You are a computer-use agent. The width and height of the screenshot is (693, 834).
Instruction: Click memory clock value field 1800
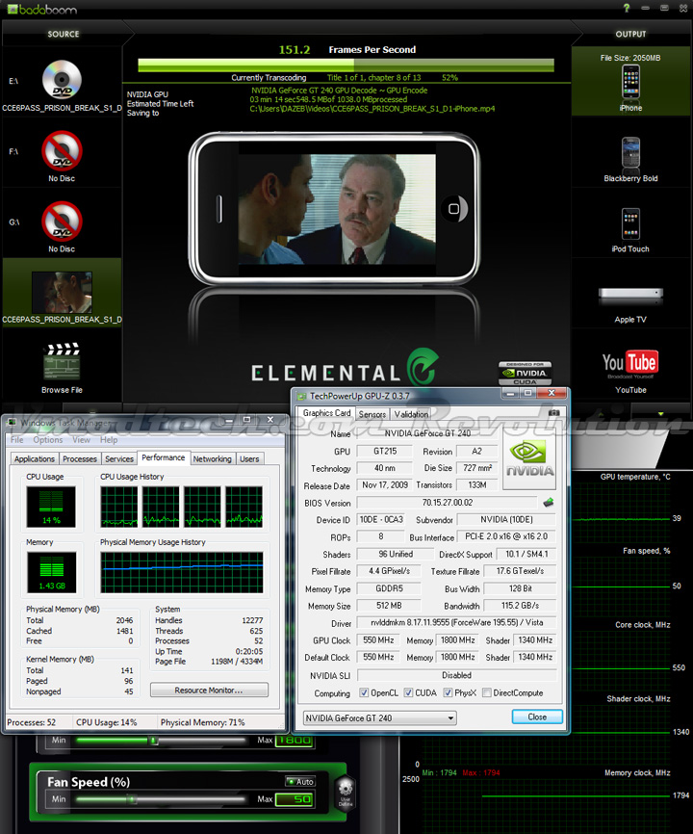pyautogui.click(x=295, y=741)
